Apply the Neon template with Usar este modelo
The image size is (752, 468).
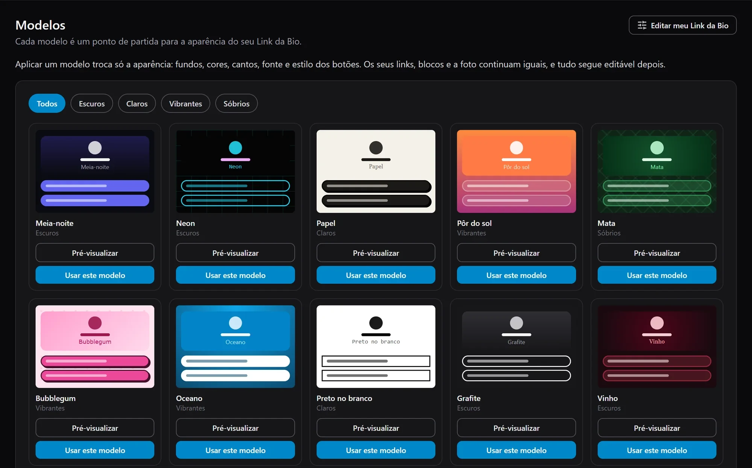coord(235,275)
